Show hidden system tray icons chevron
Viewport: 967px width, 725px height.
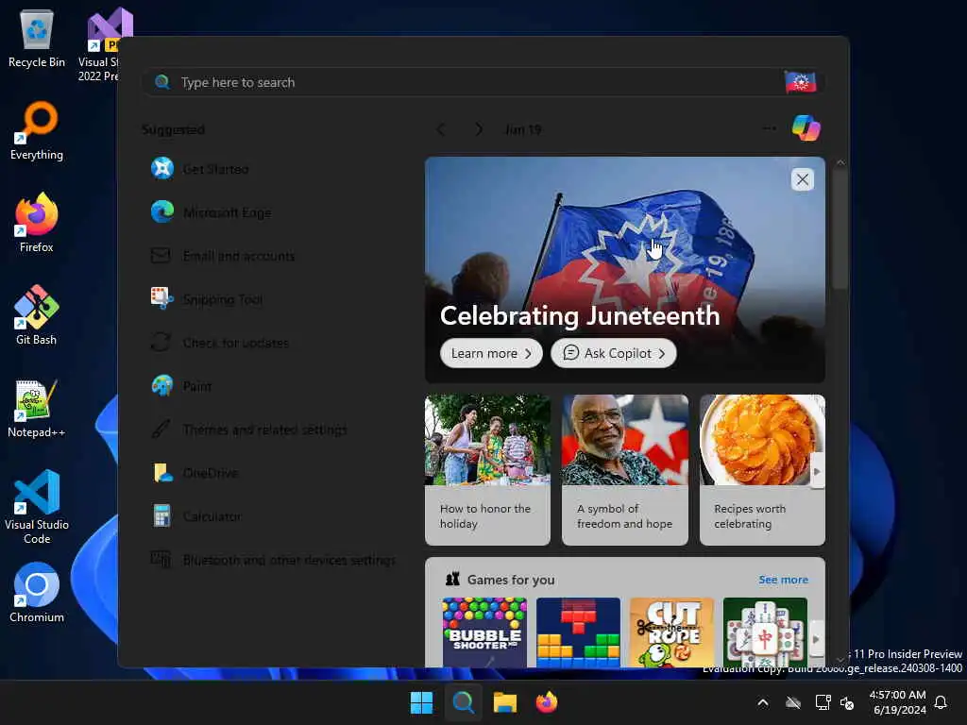click(763, 702)
